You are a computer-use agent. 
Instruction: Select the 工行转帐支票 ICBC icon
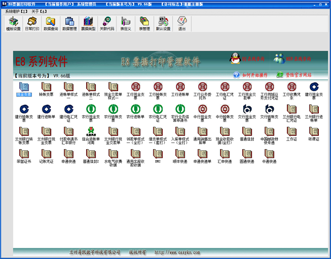[x=158, y=91]
